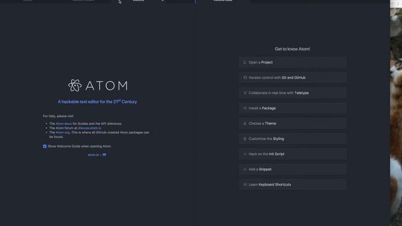Click the repo icon beside Open a Project
The width and height of the screenshot is (402, 226).
coord(245,62)
